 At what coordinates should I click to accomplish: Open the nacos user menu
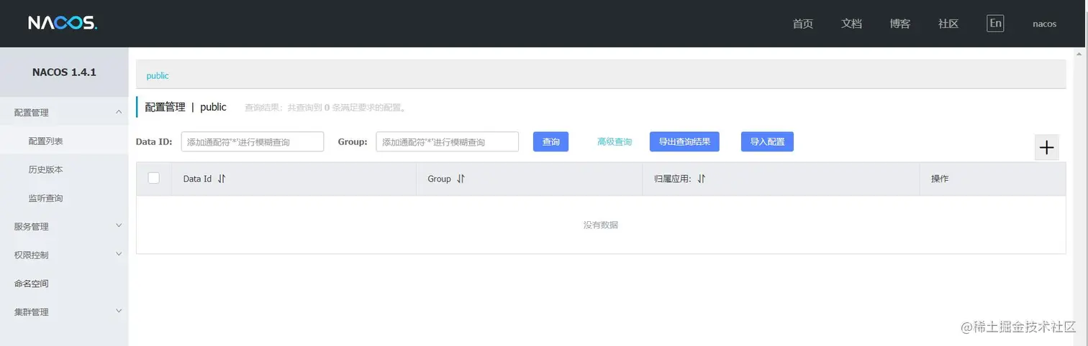pyautogui.click(x=1044, y=24)
